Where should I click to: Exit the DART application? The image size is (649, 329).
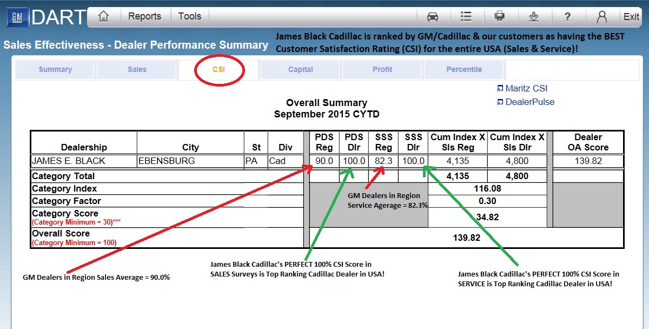(x=631, y=17)
